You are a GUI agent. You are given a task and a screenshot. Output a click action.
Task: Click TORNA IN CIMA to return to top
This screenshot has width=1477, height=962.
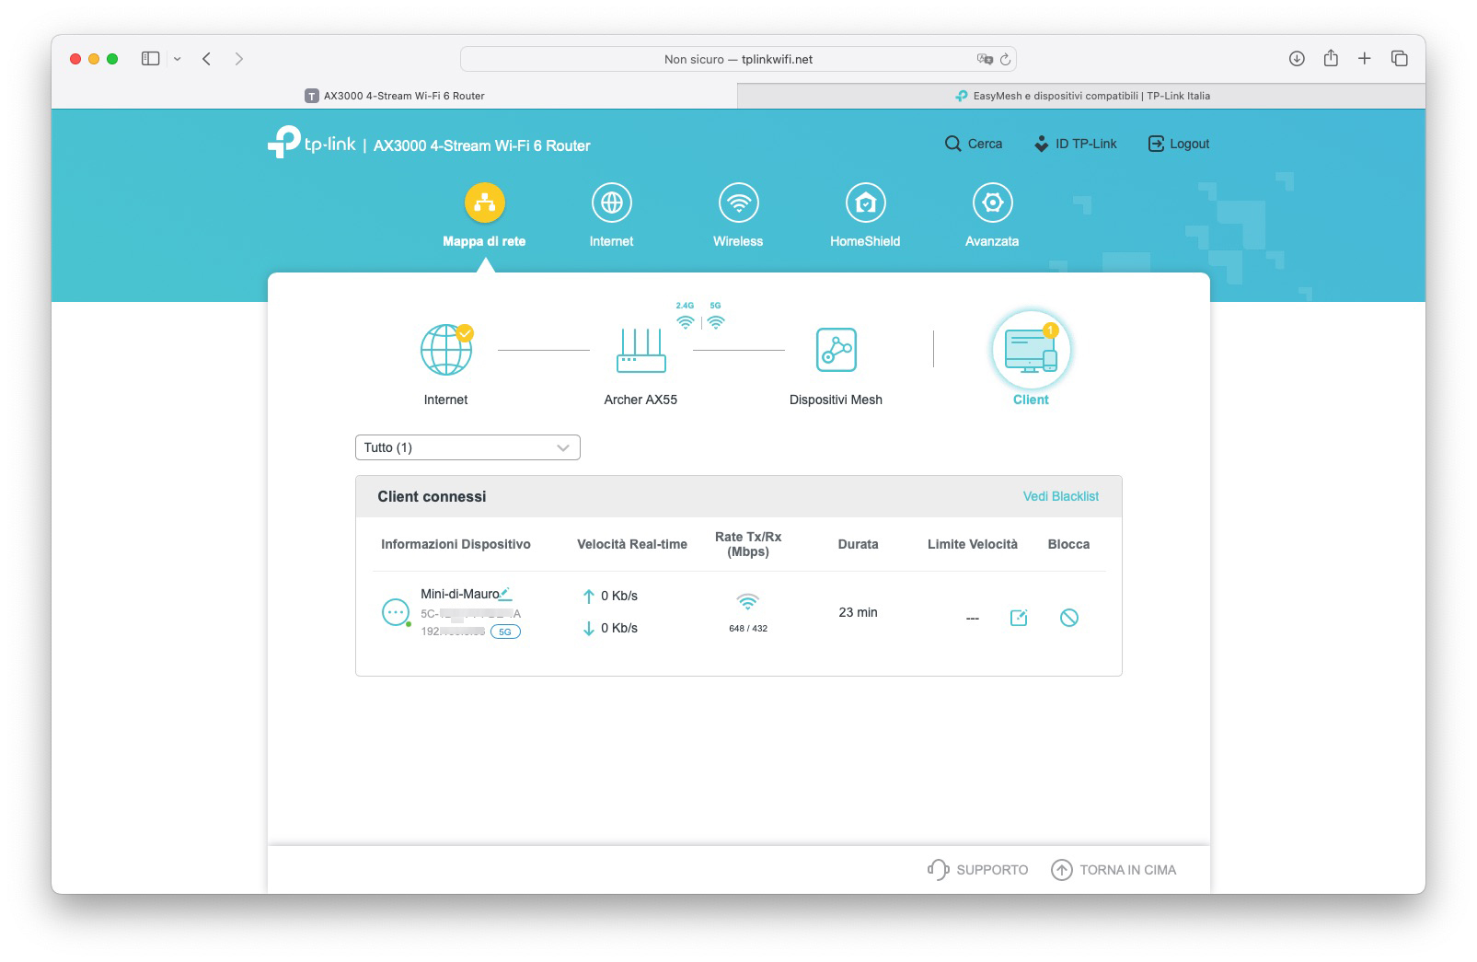click(x=1114, y=870)
